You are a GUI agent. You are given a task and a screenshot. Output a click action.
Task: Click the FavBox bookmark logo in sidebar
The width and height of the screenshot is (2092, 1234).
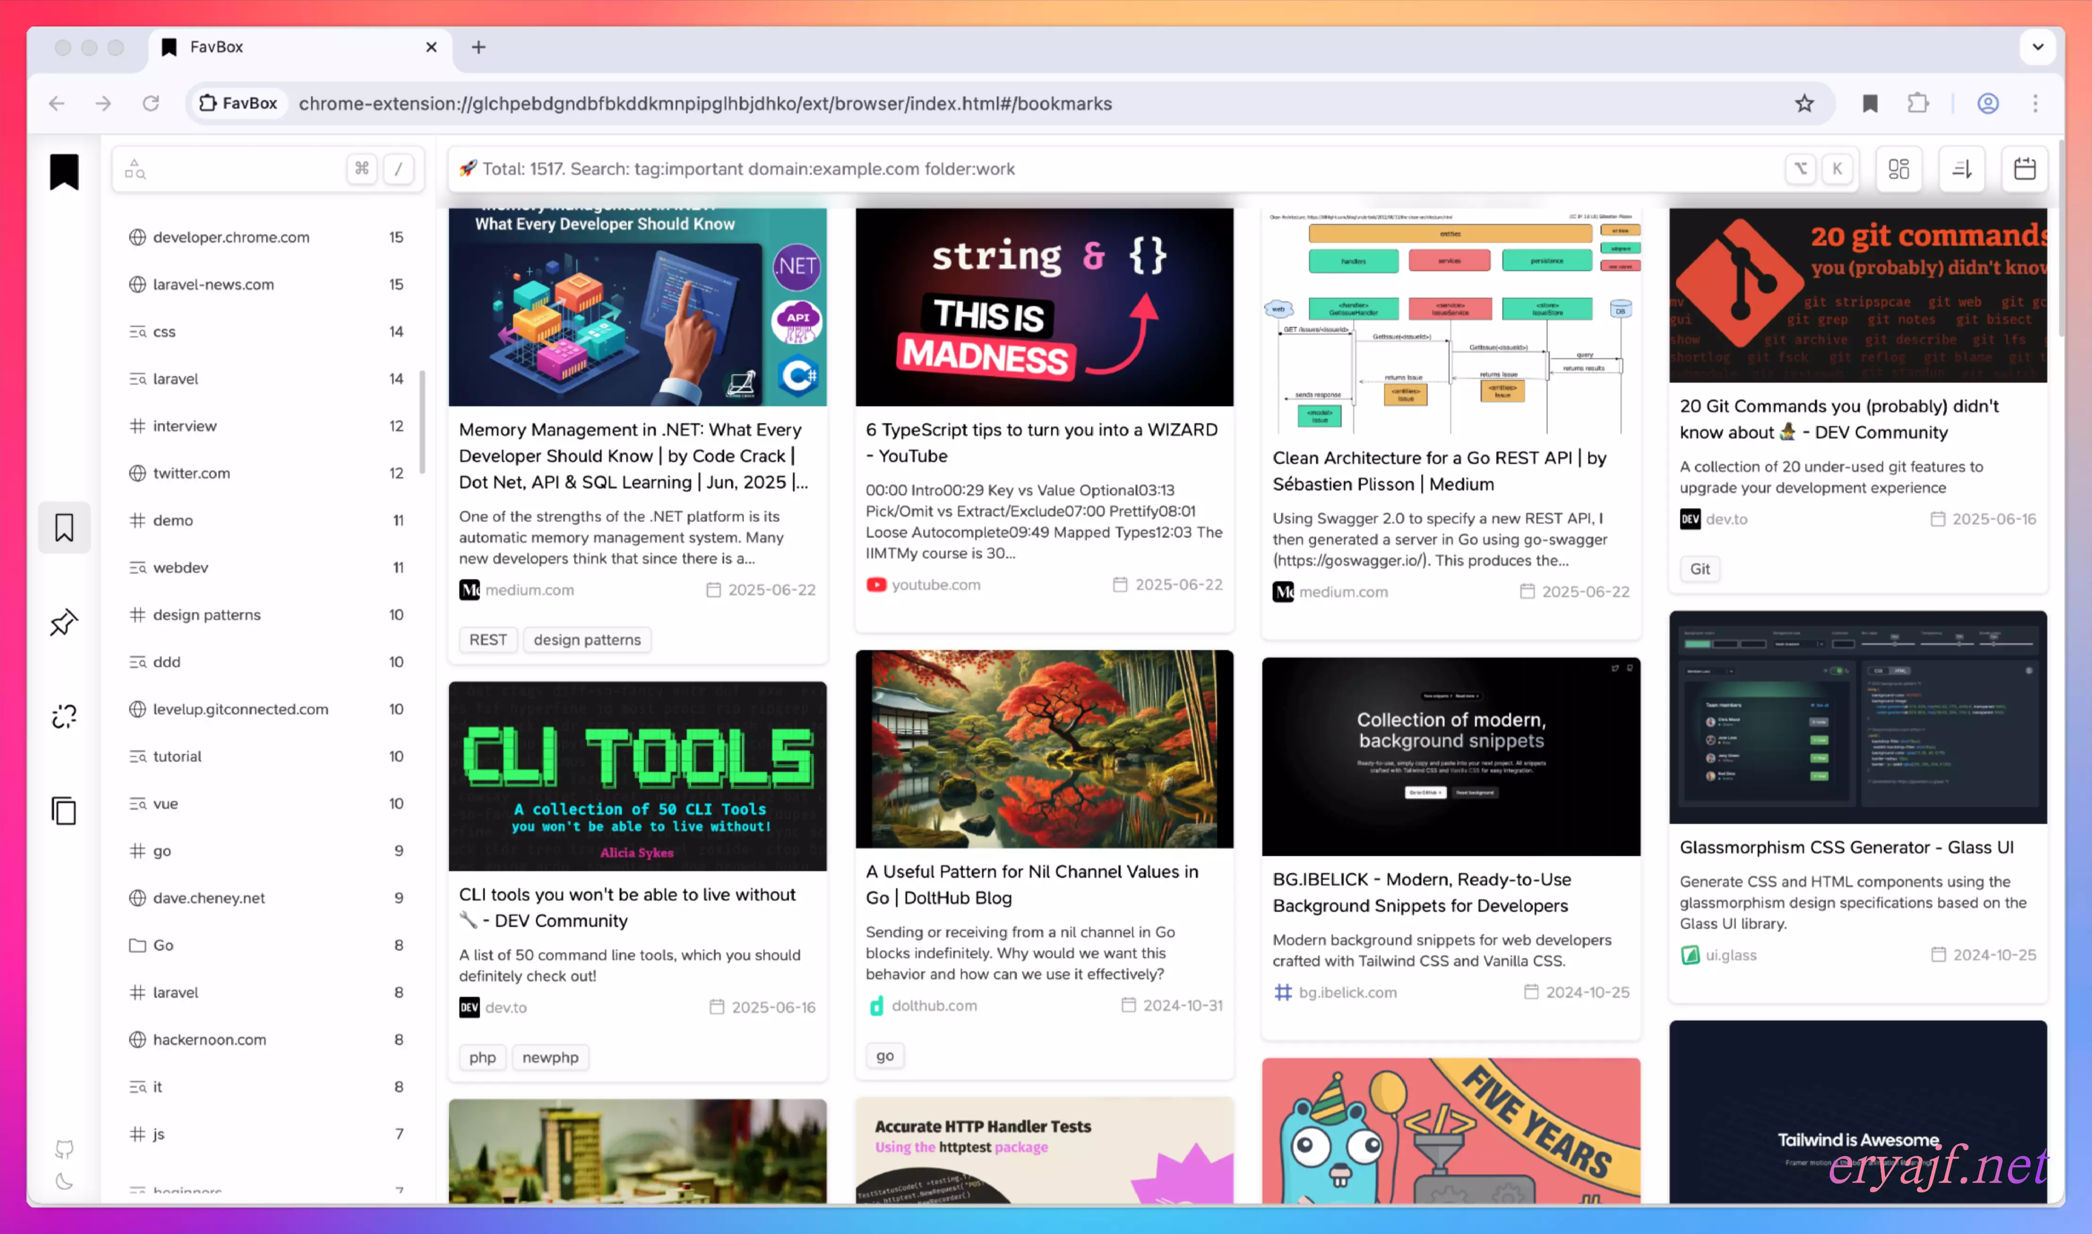point(64,171)
